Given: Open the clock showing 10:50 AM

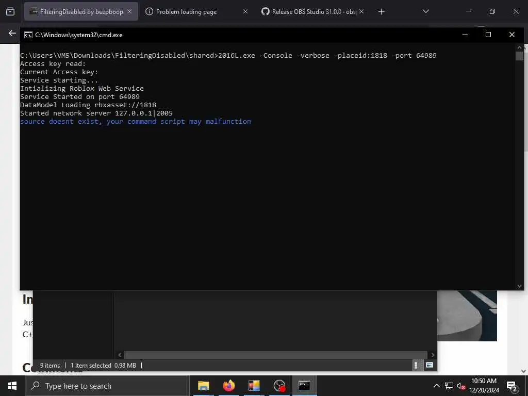Looking at the screenshot, I should [x=484, y=386].
